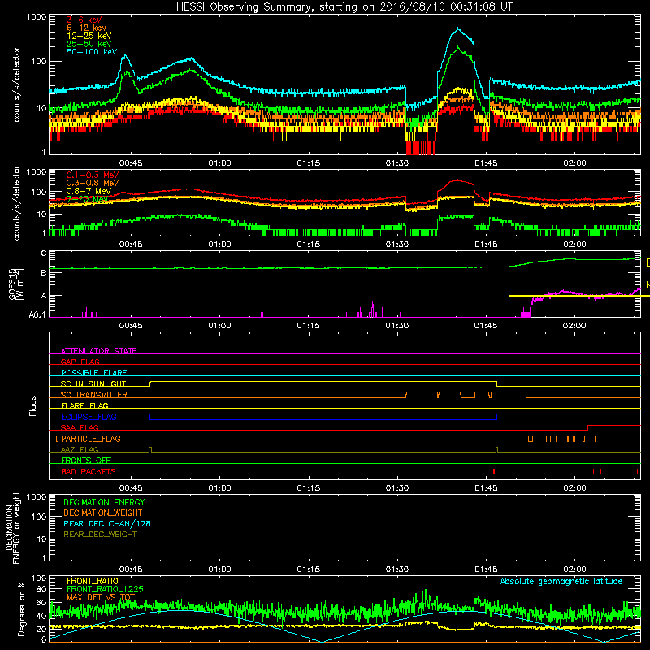This screenshot has width=650, height=650.
Task: Click the REAR_DEC_CHAN/128 legend entry
Action: (107, 523)
